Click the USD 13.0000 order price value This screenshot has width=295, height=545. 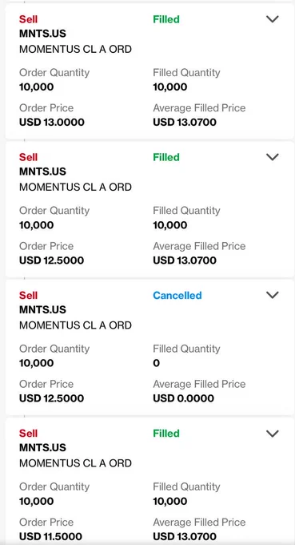(52, 123)
